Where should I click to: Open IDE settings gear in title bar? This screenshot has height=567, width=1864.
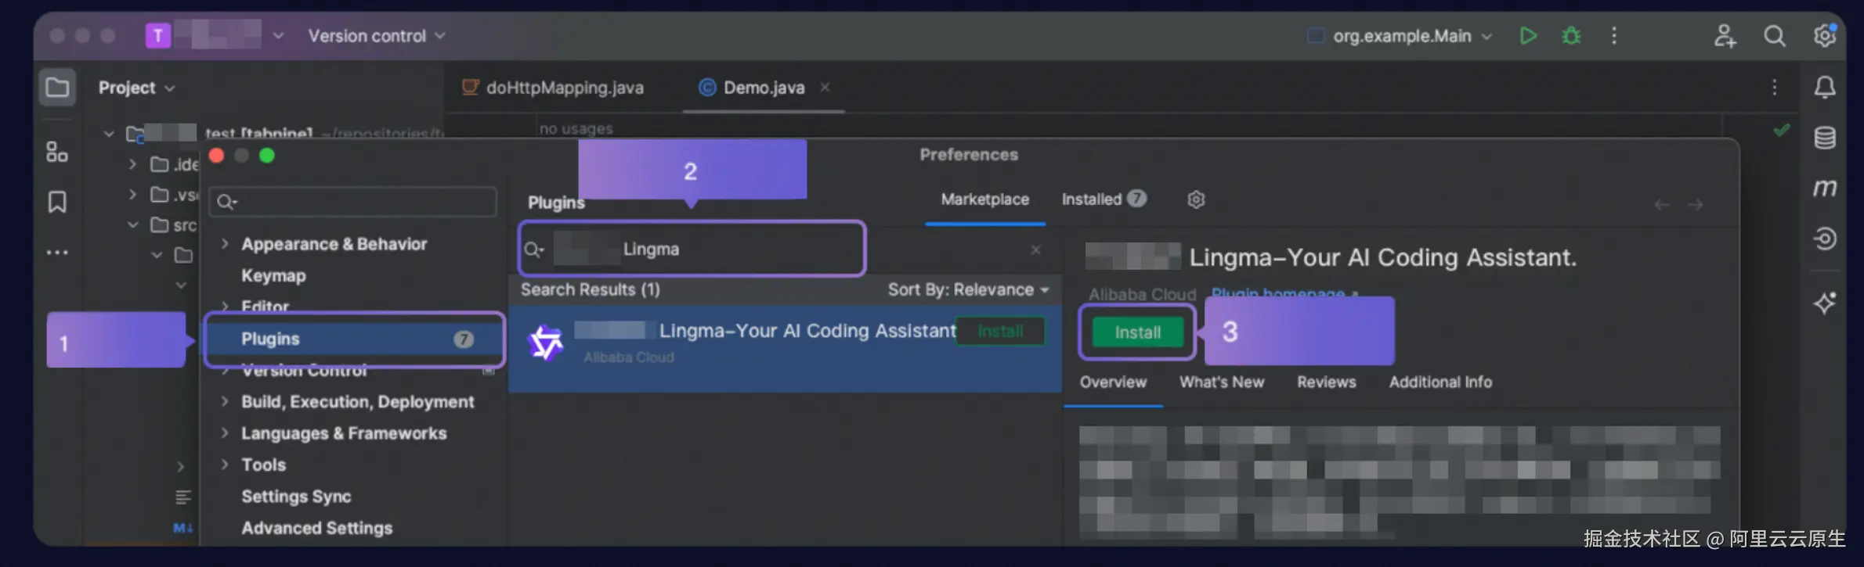[1825, 35]
